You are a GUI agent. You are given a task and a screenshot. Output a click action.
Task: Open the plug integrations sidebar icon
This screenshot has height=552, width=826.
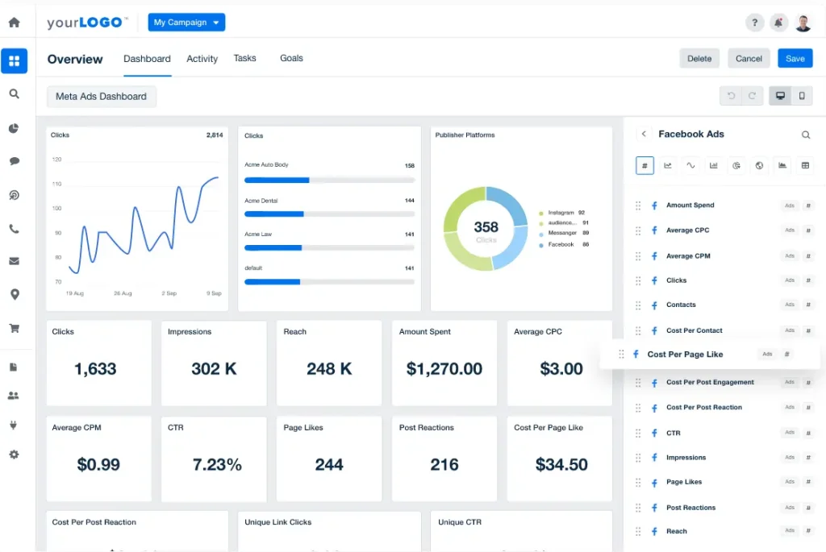(14, 425)
